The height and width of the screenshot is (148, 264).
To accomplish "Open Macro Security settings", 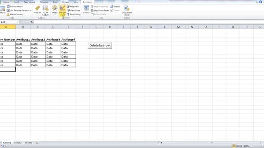I will click(x=15, y=14).
